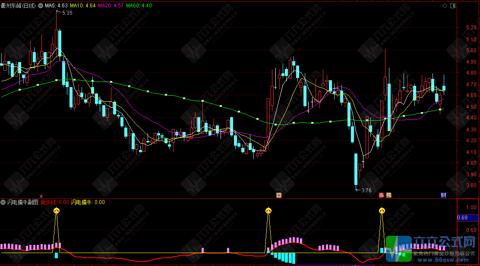480x266 pixels.
Task: Click the small red-blue arrow marker at bottom left
Action: pos(41,195)
